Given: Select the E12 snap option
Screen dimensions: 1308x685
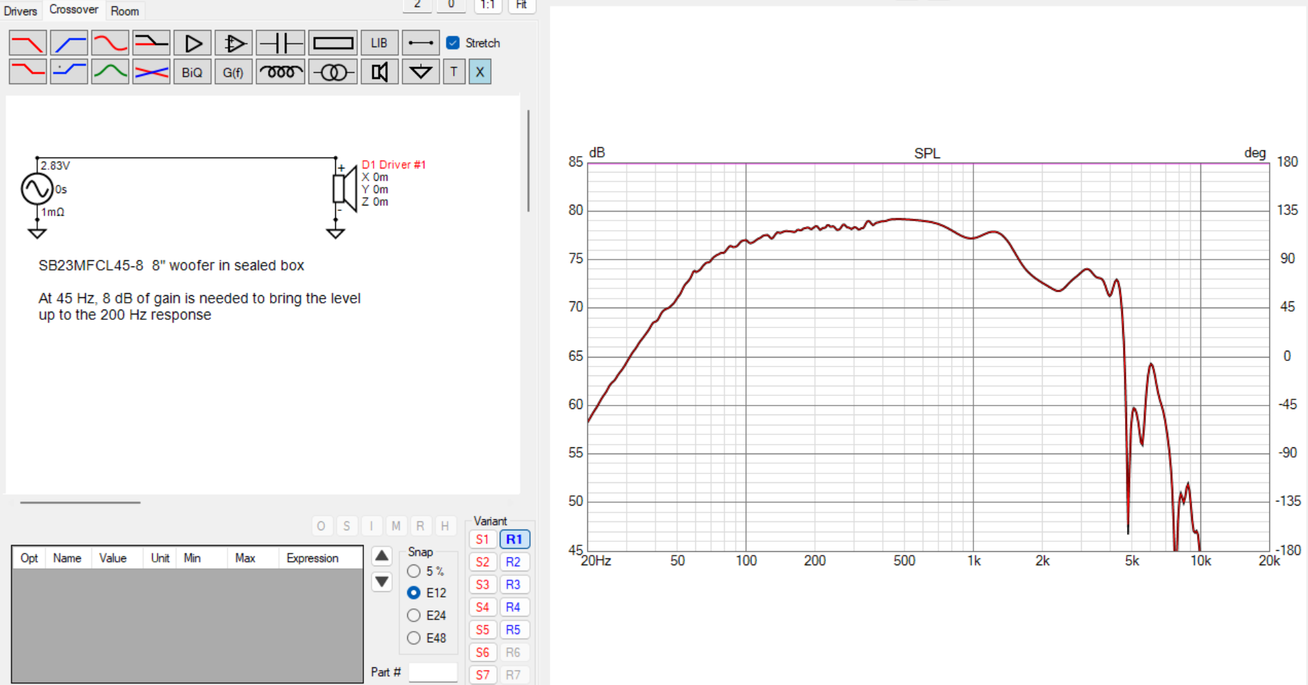Looking at the screenshot, I should pos(413,593).
